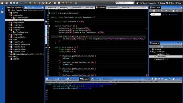Viewport: 183px width, 103px height.
Task: Click the pencil annotation icon in the main toolbar
Action: point(50,3)
